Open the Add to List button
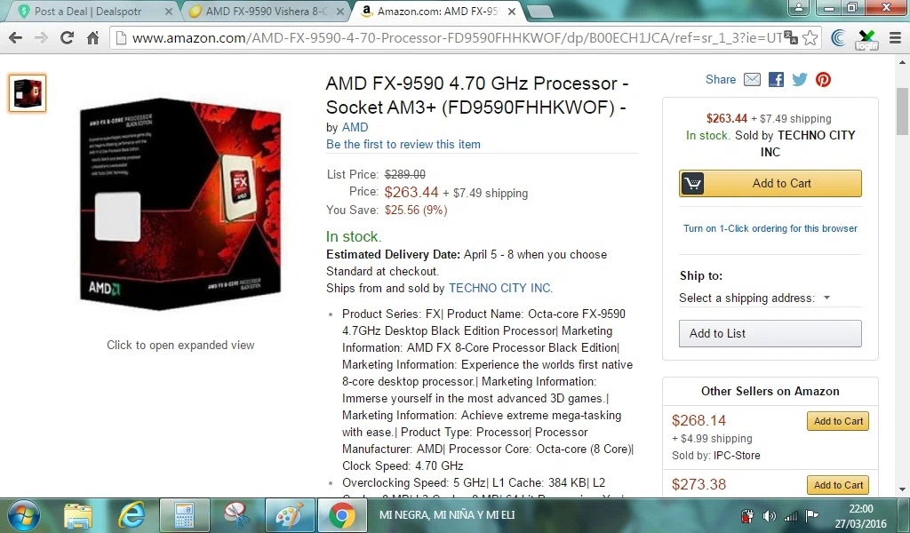Viewport: 910px width, 533px height. tap(770, 333)
